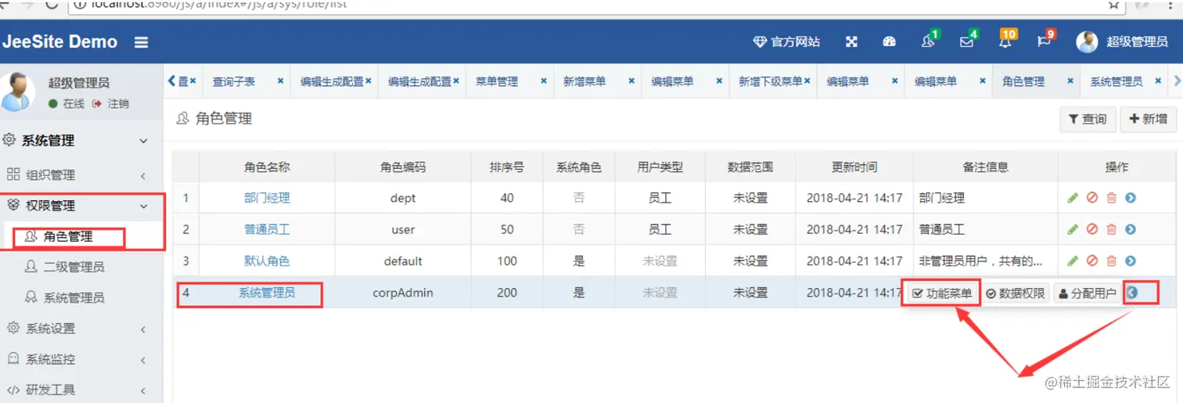
Task: Show more actions for the user row
Action: point(1131,229)
